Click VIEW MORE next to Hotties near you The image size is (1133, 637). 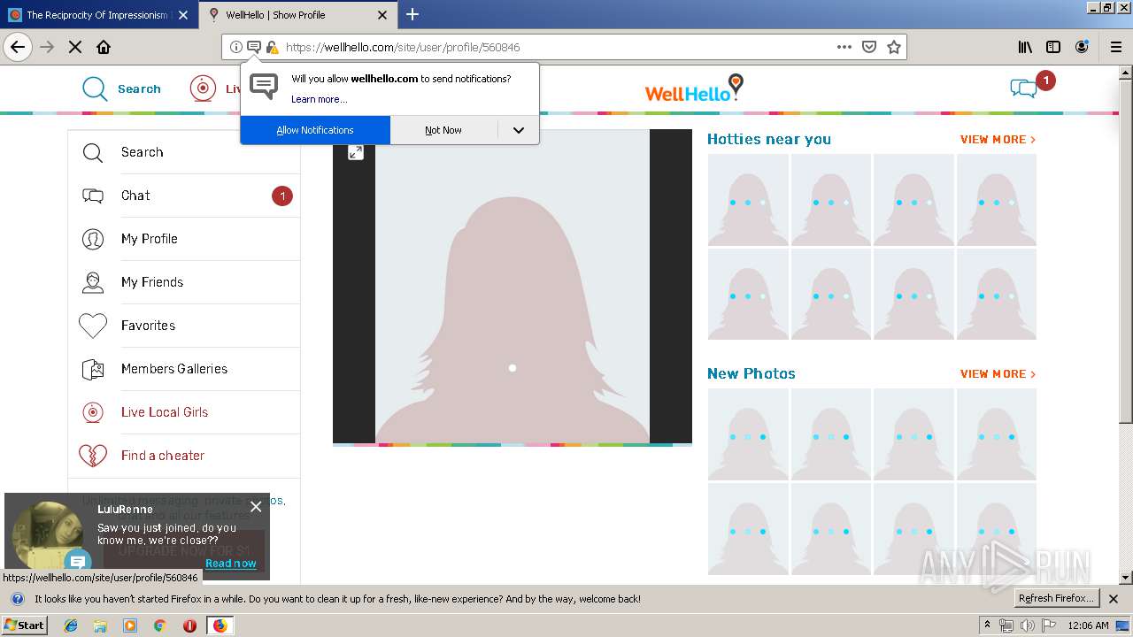998,140
